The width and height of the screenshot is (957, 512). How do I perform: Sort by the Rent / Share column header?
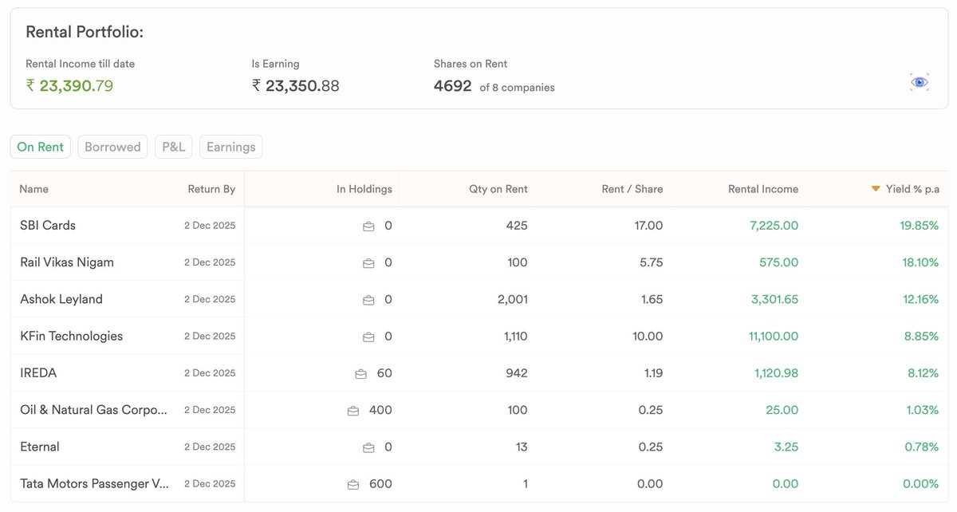click(x=632, y=189)
